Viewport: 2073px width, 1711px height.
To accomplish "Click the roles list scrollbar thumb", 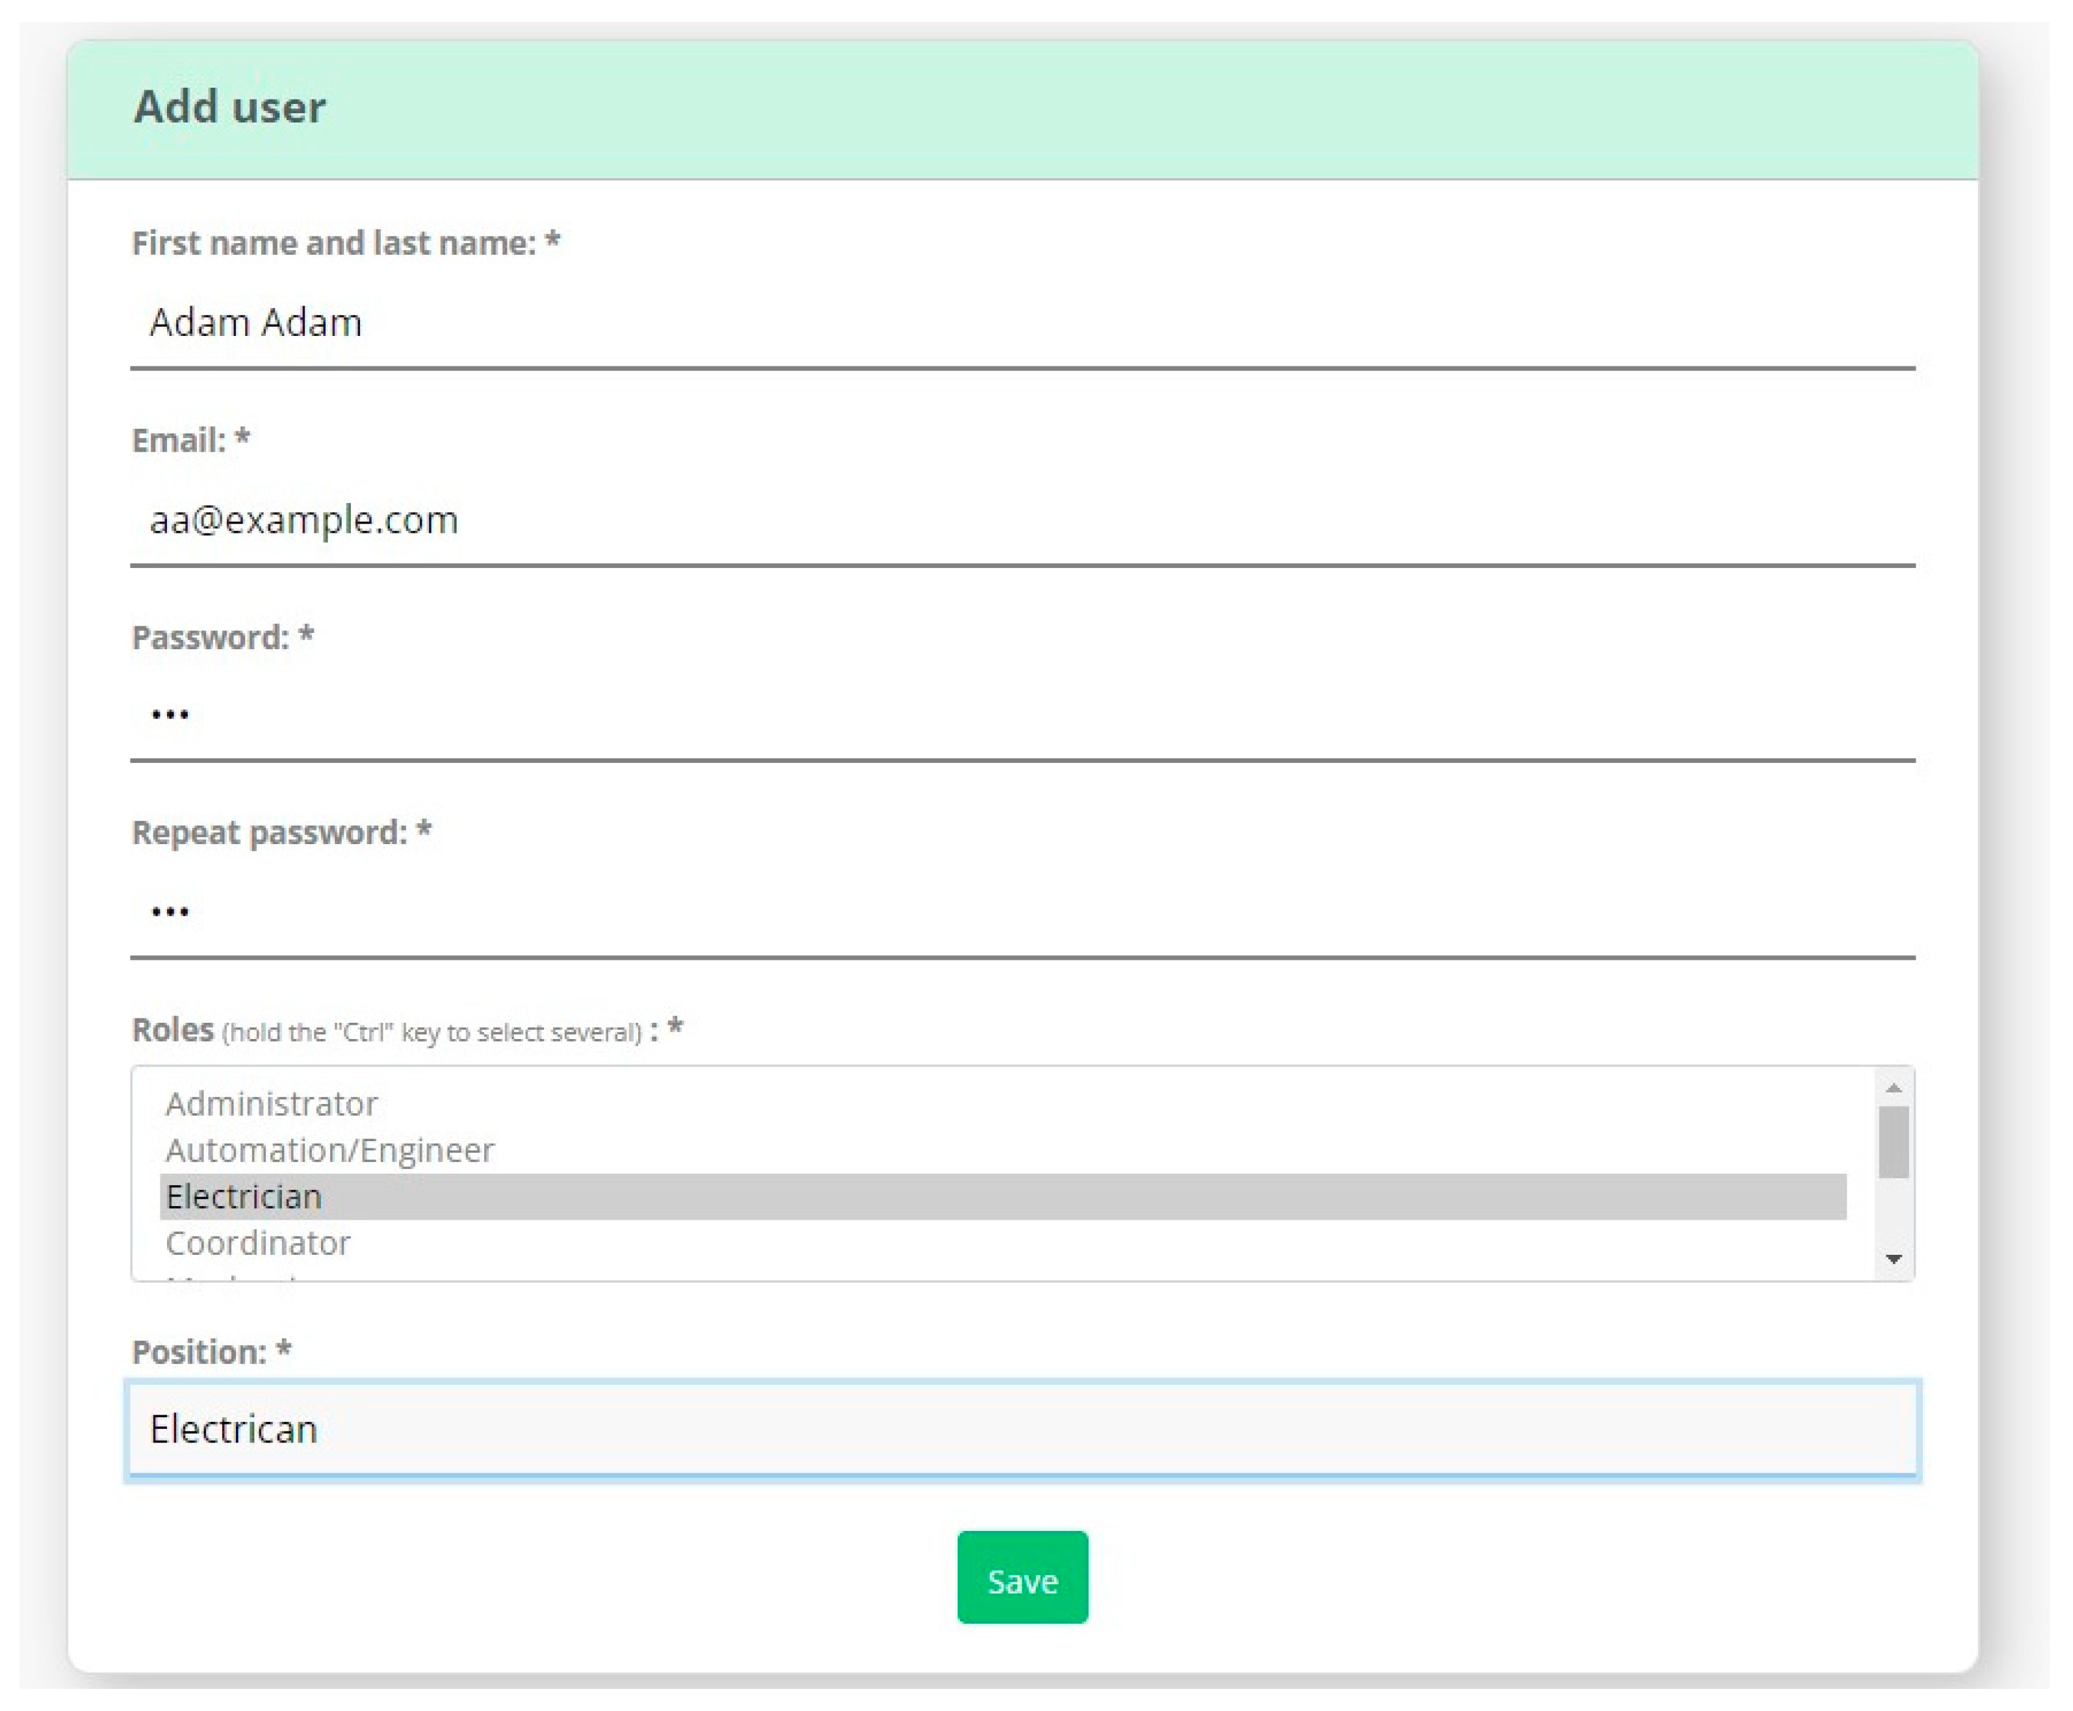I will point(1892,1141).
